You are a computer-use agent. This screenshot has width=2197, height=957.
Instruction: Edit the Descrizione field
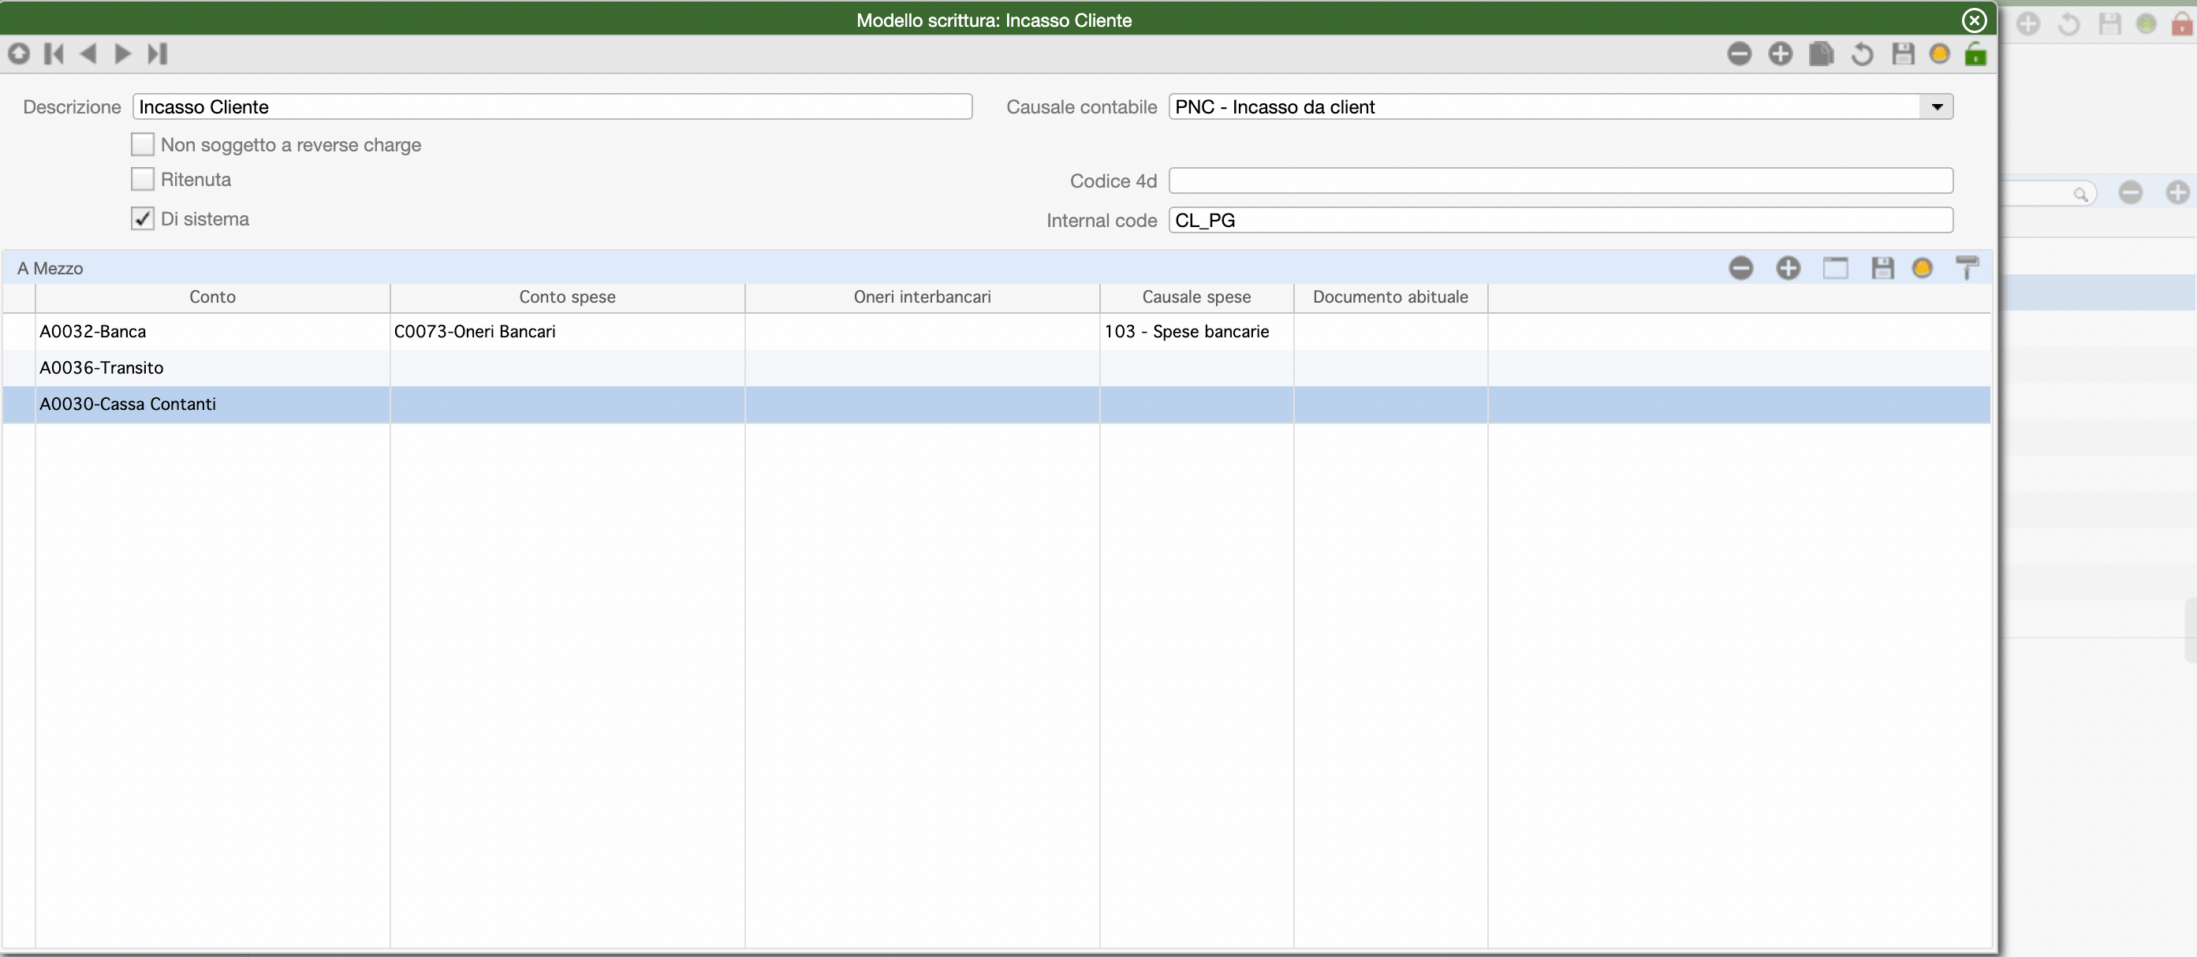coord(553,106)
